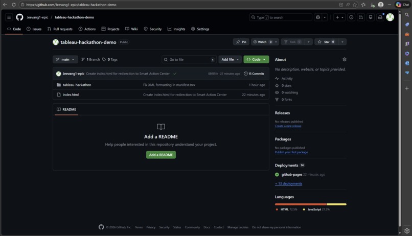
Task: Expand the Watch options dropdown arrow
Action: pos(276,42)
